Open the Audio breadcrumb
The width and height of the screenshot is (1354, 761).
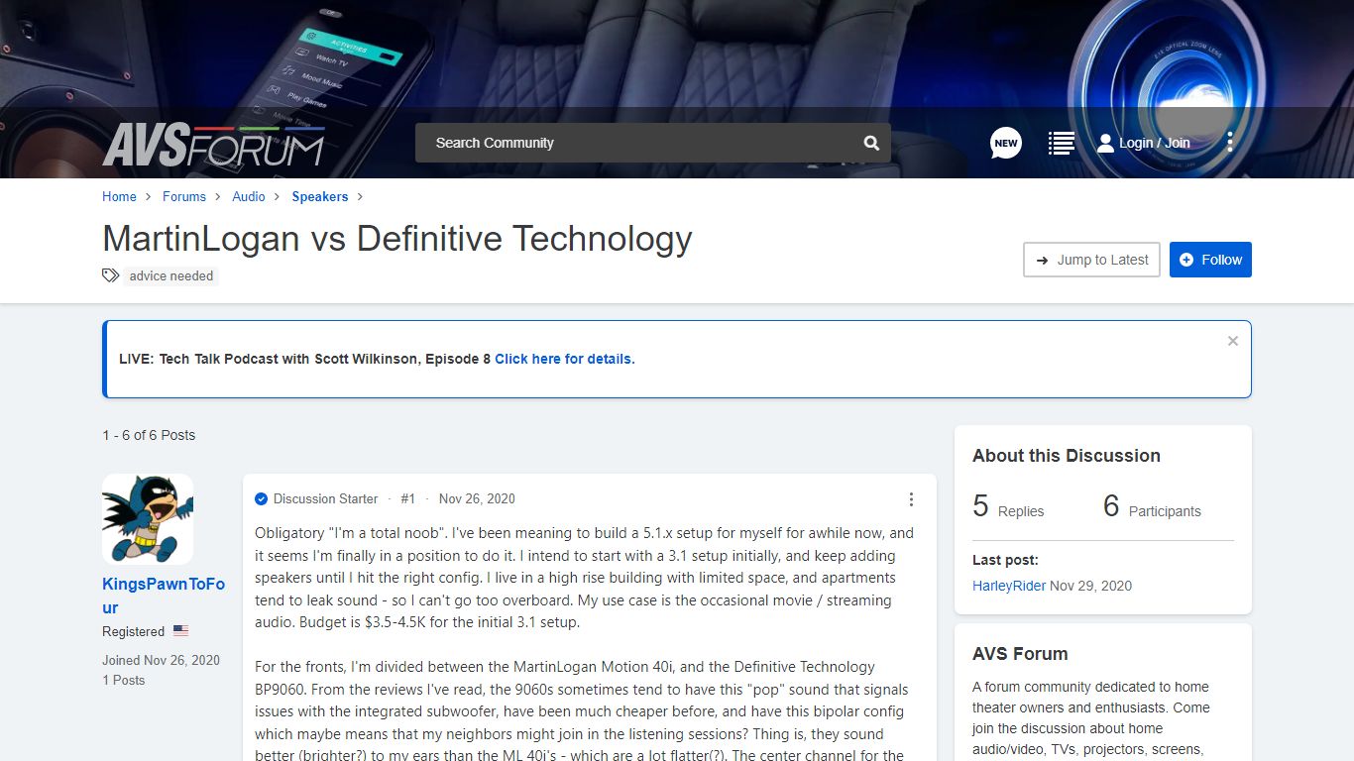coord(249,196)
